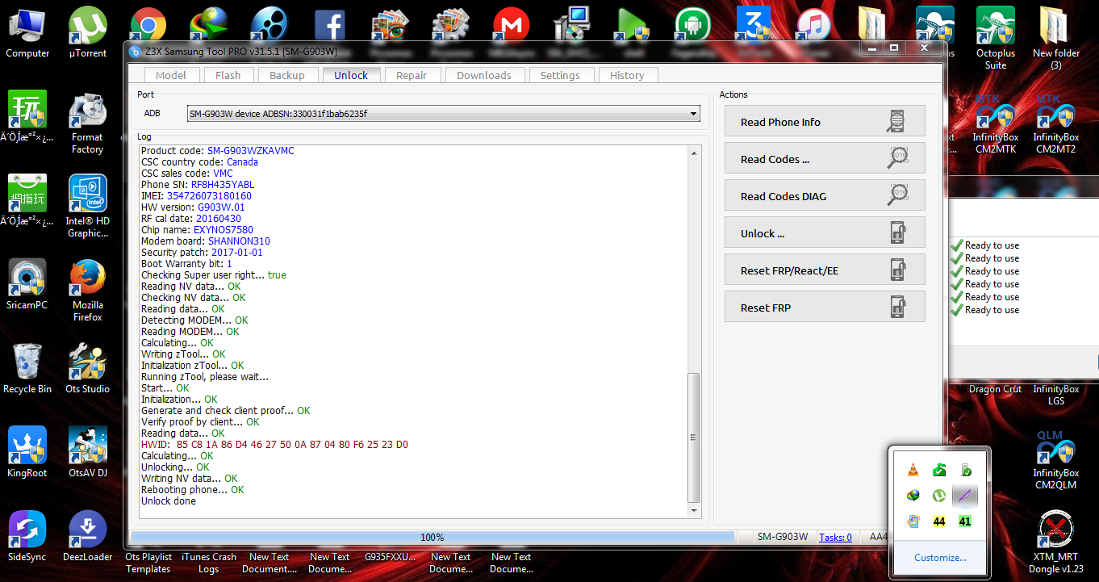Click Customize... in the tray popup

[940, 558]
